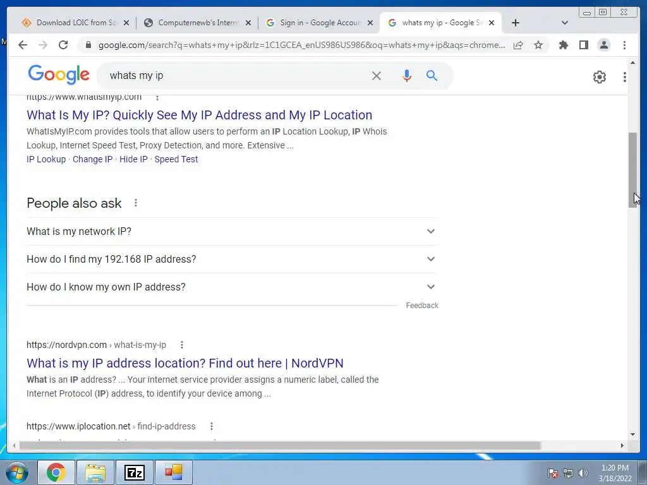Open the Windows Start menu
Viewport: 647px width, 485px height.
17,472
